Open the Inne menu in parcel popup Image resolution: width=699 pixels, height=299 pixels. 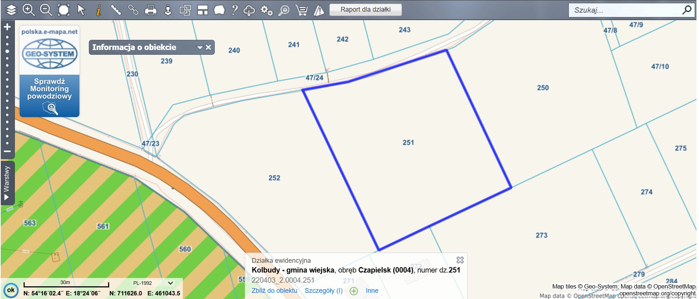click(372, 291)
